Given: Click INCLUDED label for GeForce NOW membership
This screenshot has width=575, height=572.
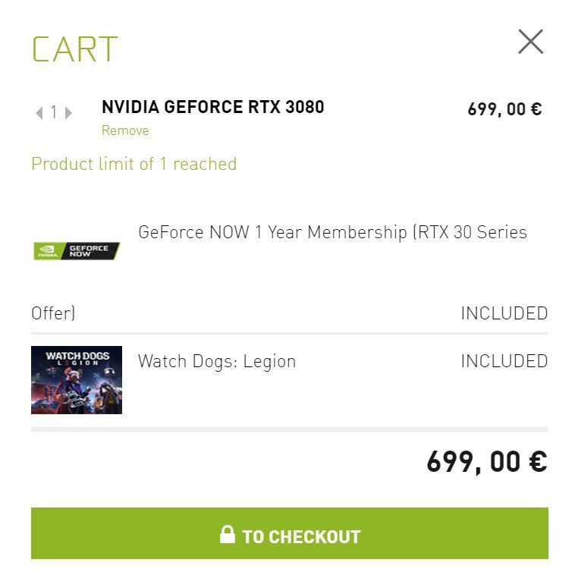Looking at the screenshot, I should pos(504,313).
